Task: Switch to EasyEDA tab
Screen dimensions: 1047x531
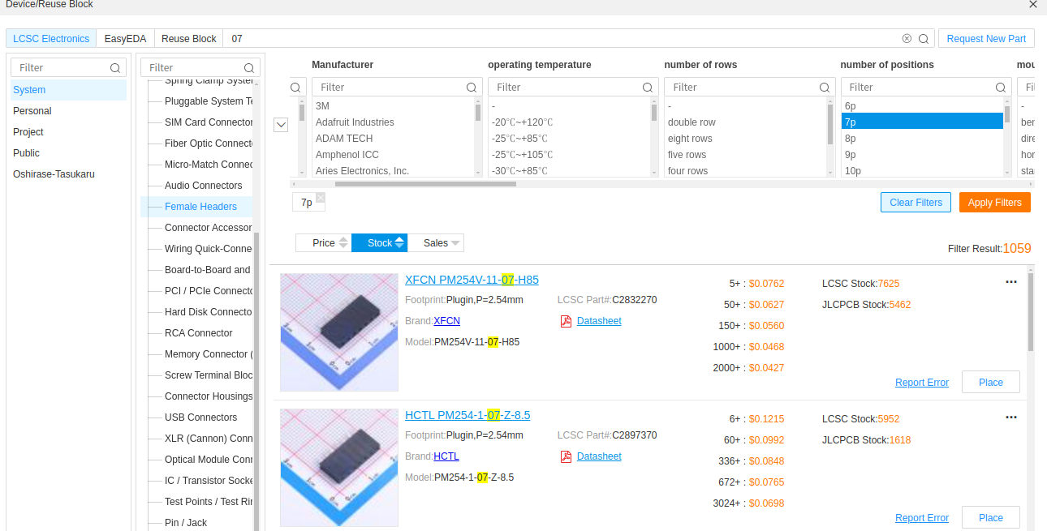Action: [126, 39]
